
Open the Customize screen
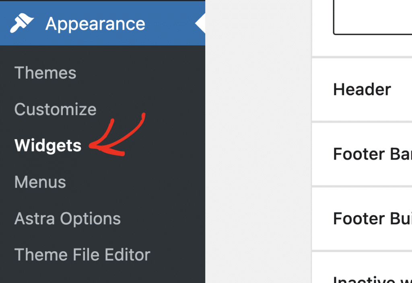click(55, 109)
